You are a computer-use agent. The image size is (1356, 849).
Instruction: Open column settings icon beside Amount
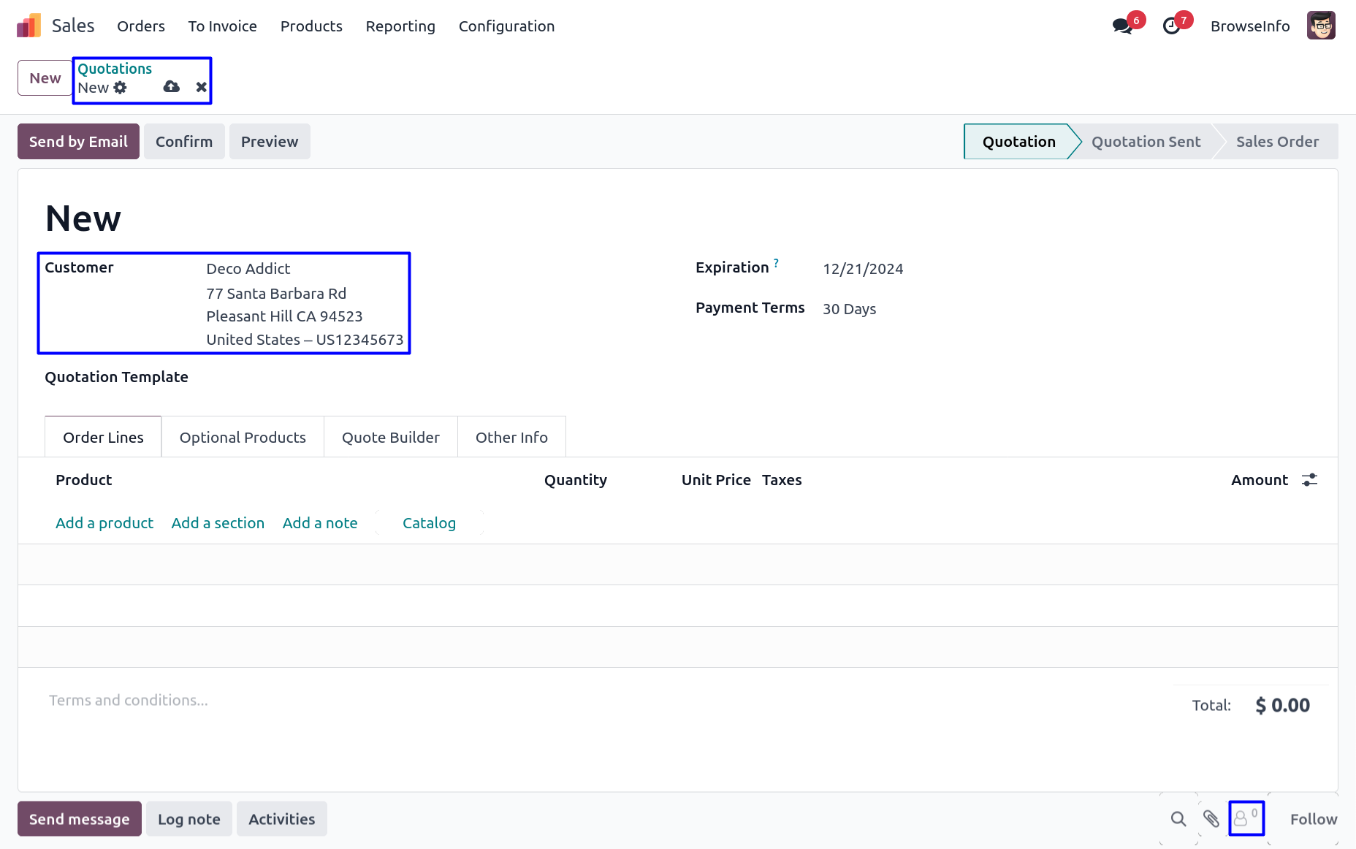1309,480
